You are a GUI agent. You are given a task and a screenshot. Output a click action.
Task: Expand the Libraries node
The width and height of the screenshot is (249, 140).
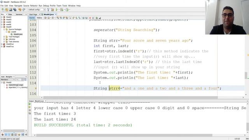(x=4, y=39)
